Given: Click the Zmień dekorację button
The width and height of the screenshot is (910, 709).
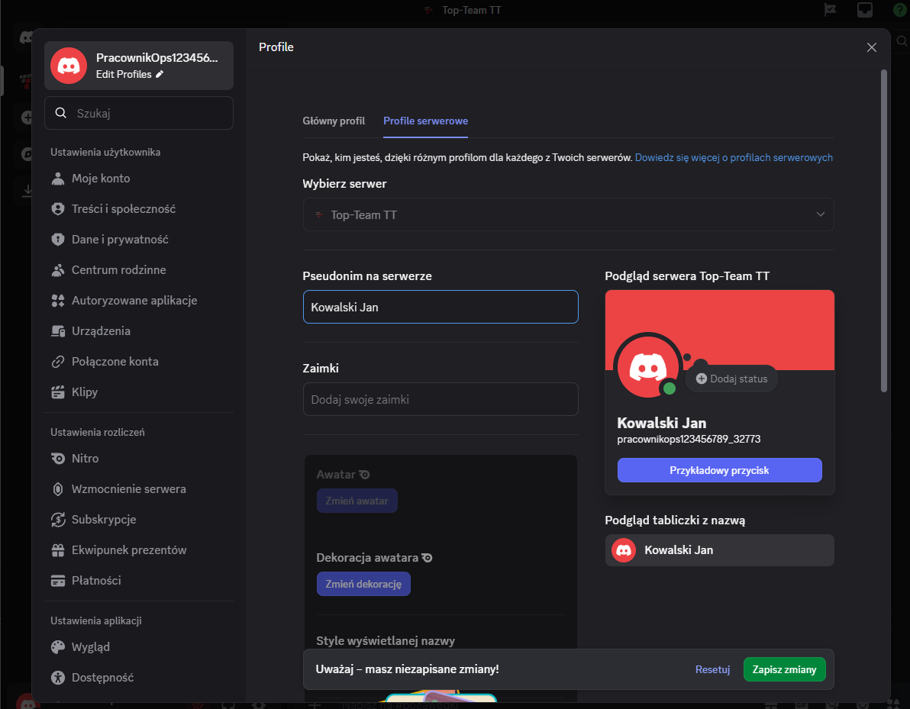Looking at the screenshot, I should [363, 584].
